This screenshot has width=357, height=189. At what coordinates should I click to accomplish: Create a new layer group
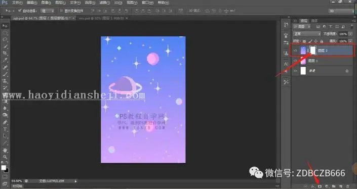(x=334, y=186)
